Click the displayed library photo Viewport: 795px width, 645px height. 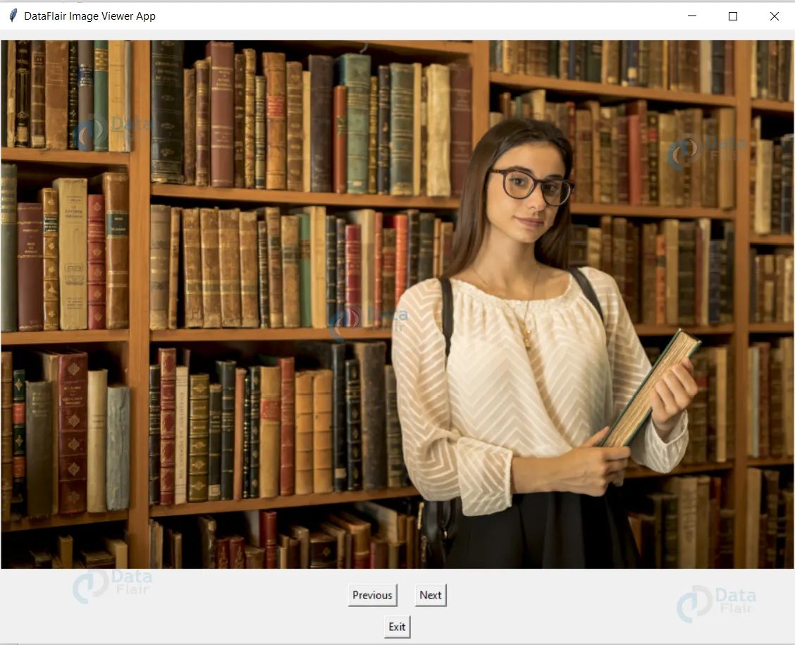tap(397, 305)
